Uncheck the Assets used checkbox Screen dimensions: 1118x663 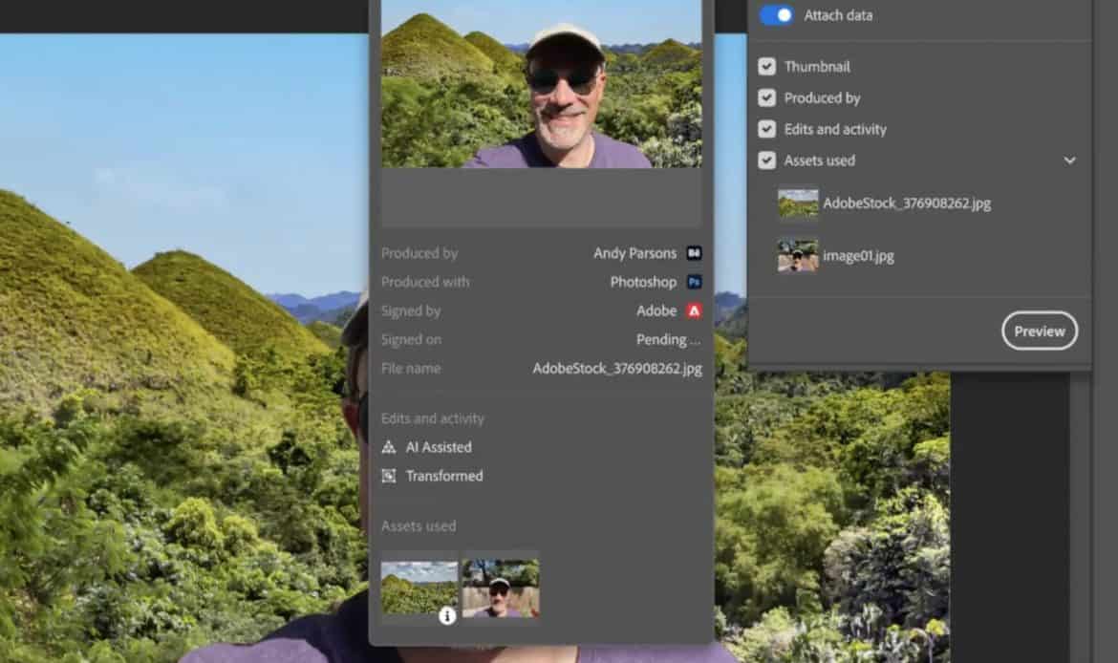766,160
